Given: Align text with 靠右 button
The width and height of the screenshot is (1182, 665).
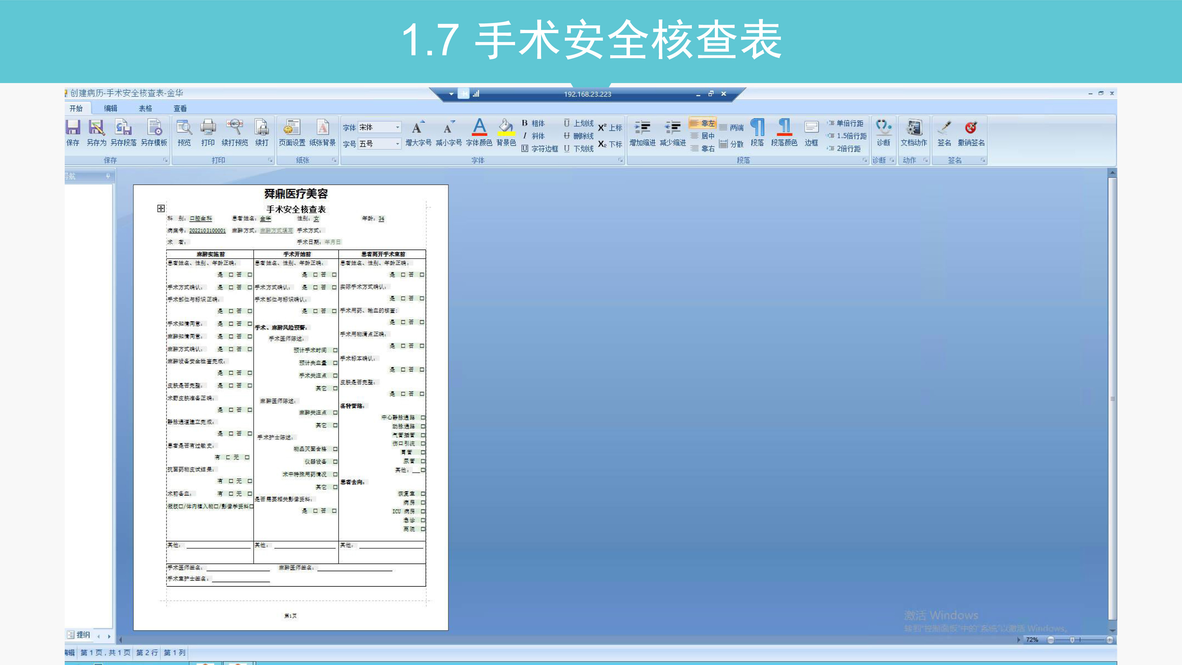Looking at the screenshot, I should [702, 149].
